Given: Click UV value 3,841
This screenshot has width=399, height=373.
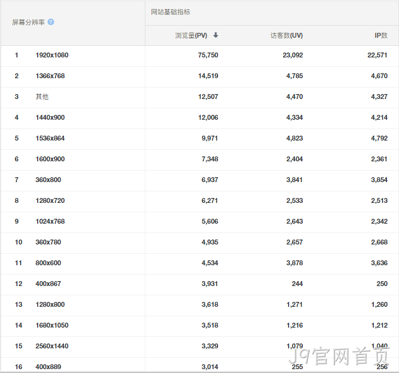Looking at the screenshot, I should tap(295, 180).
